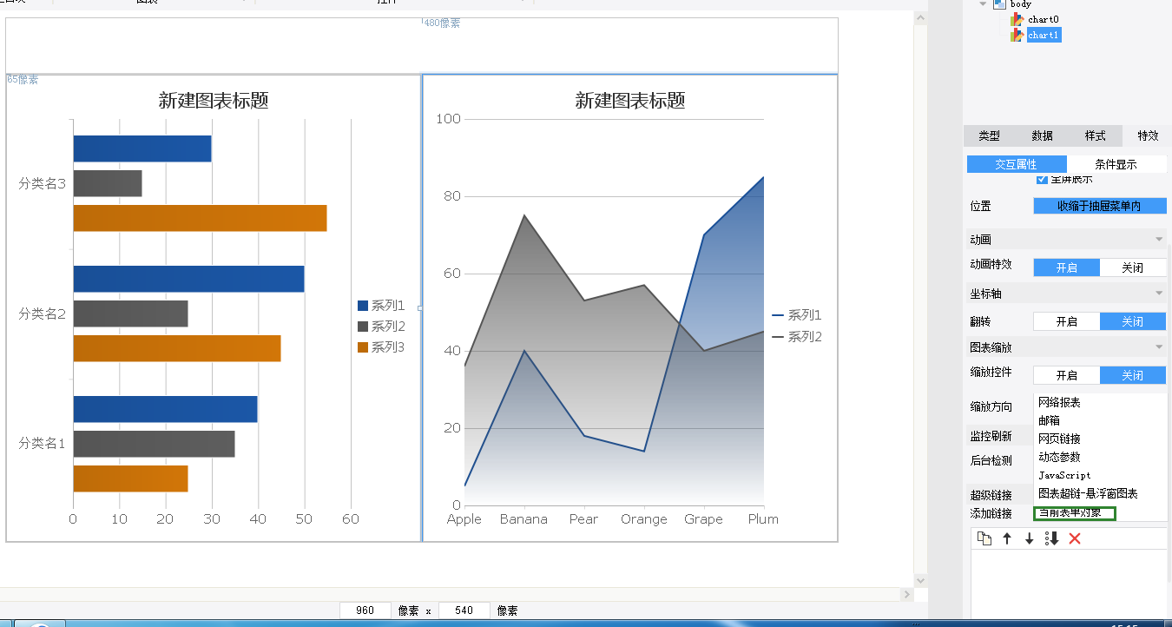Disable zoom control (缩放控件 关闭)
This screenshot has height=627, width=1172.
point(1133,375)
